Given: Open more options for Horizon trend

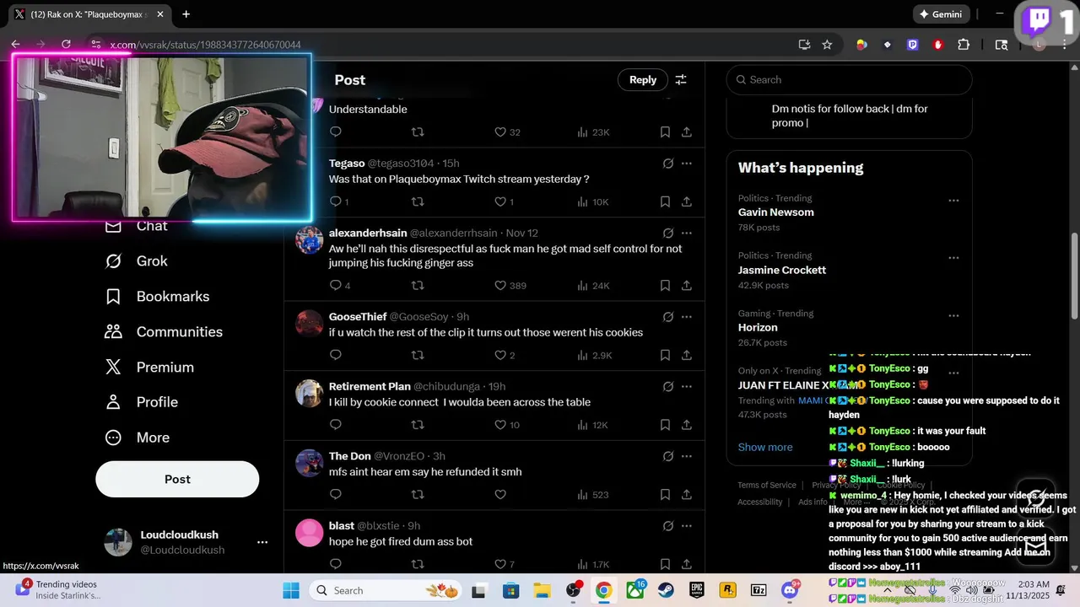Looking at the screenshot, I should coord(953,316).
